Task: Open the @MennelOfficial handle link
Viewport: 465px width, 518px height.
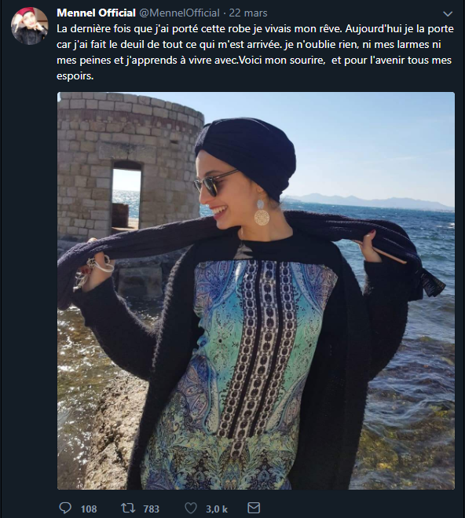Action: coord(179,13)
